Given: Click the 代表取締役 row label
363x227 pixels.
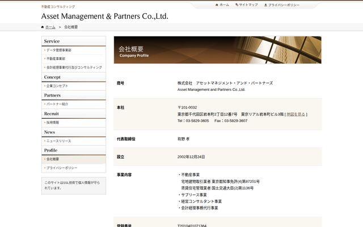Looking at the screenshot, I should point(126,139).
